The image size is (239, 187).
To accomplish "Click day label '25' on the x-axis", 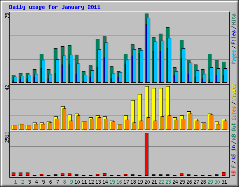I will point(182,182).
